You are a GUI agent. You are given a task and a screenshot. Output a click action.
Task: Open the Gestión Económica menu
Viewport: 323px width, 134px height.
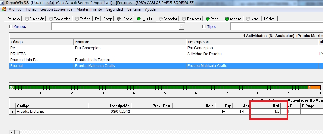click(x=56, y=9)
